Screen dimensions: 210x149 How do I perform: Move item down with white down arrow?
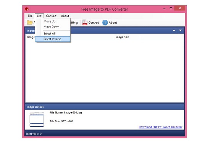coord(180,31)
